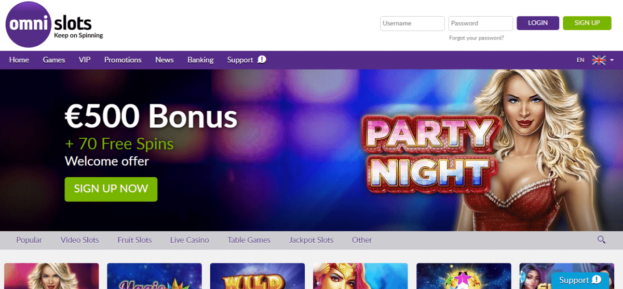Open the Other games category
623x289 pixels.
[x=362, y=240]
